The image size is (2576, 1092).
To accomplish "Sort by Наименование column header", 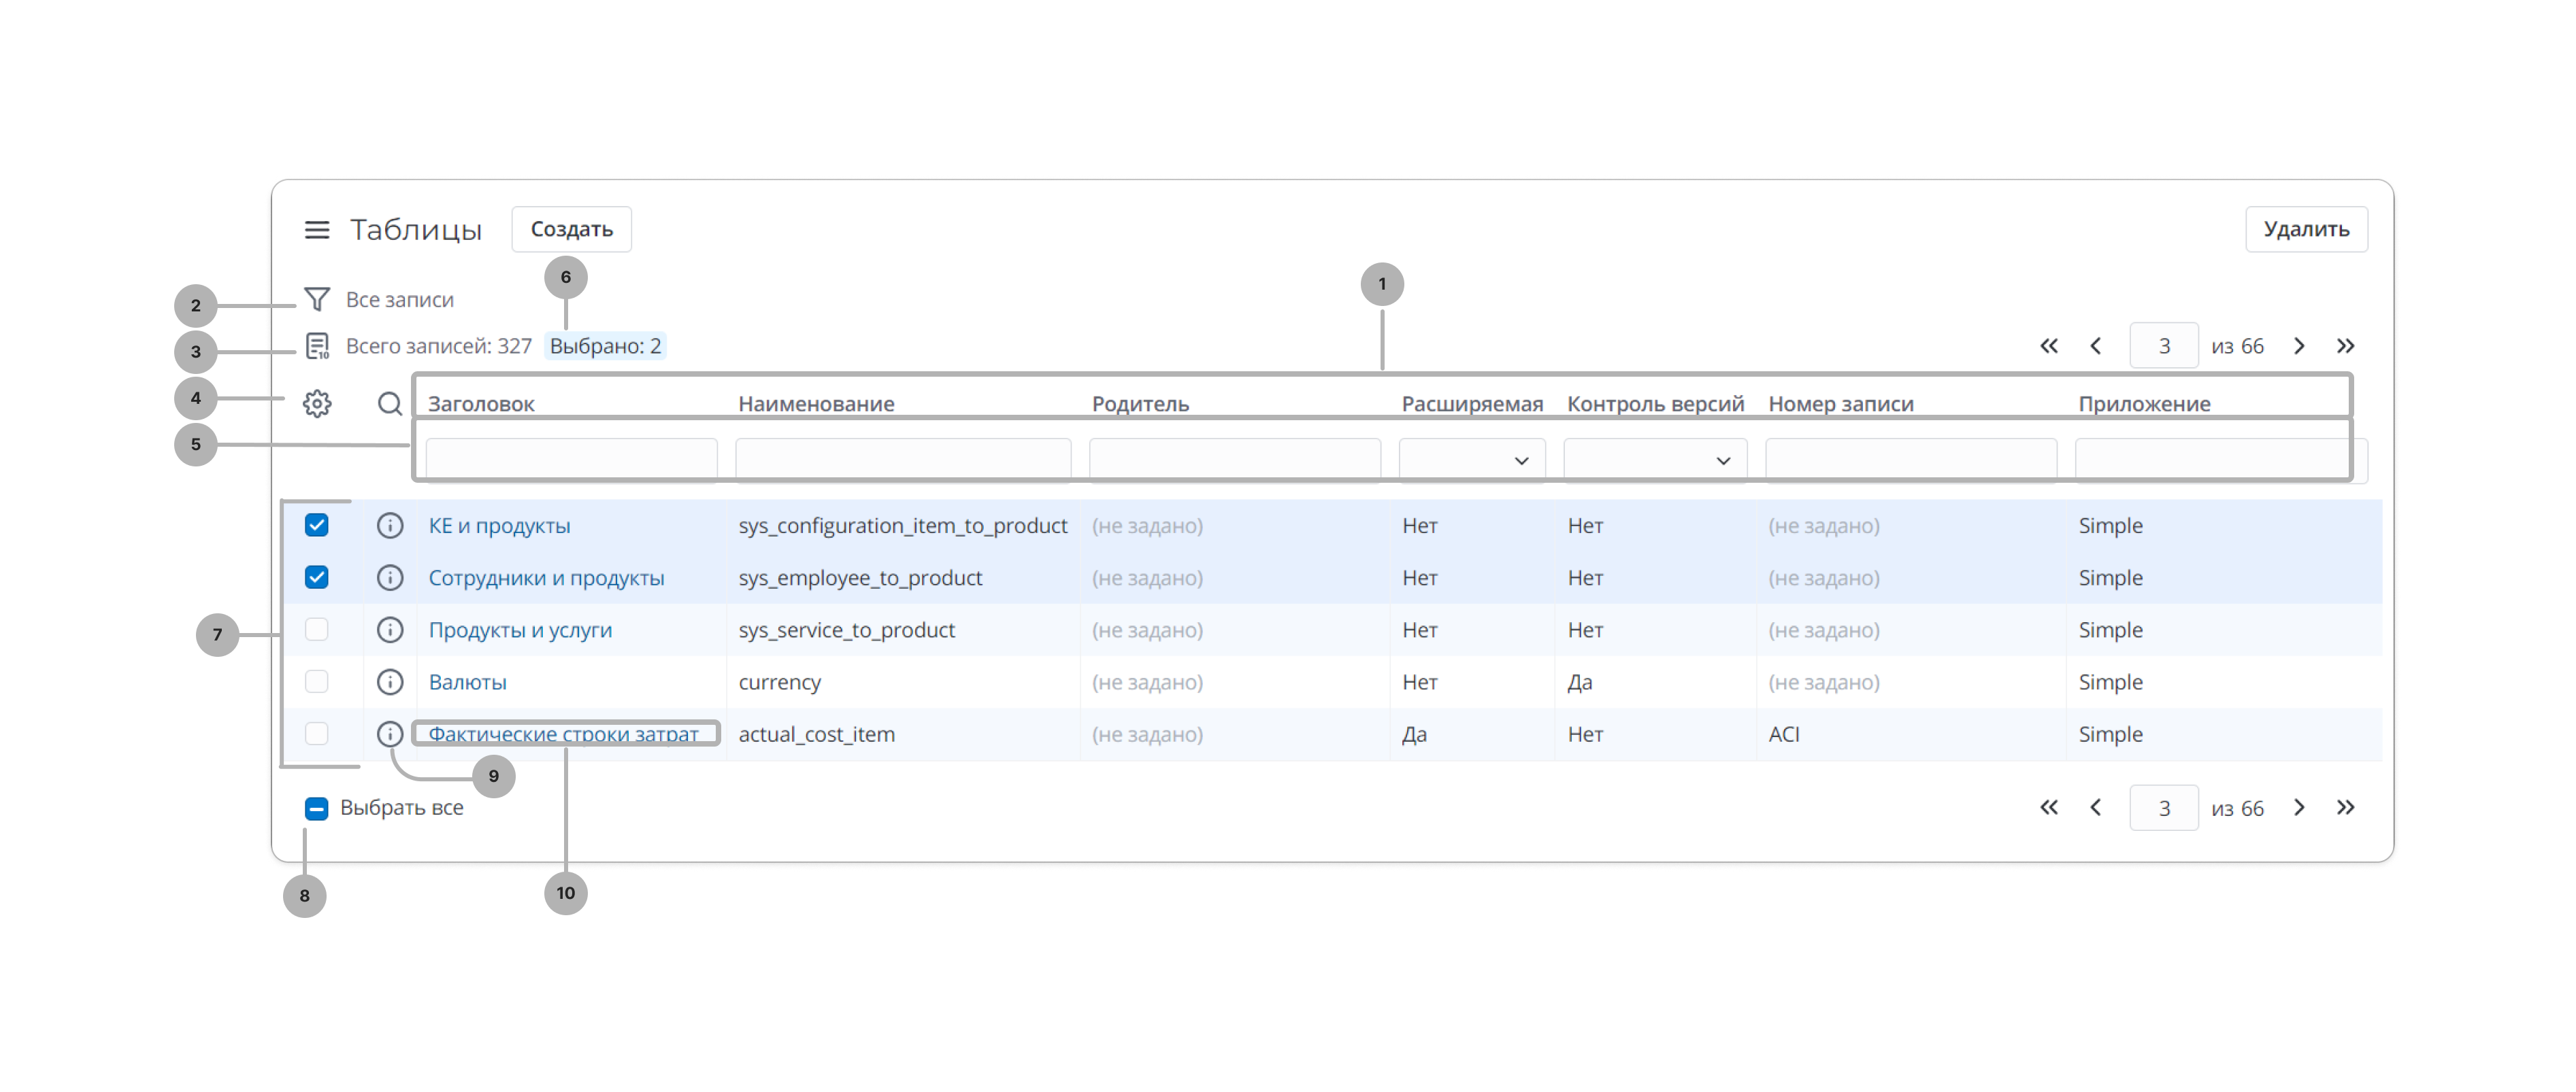I will tap(816, 404).
